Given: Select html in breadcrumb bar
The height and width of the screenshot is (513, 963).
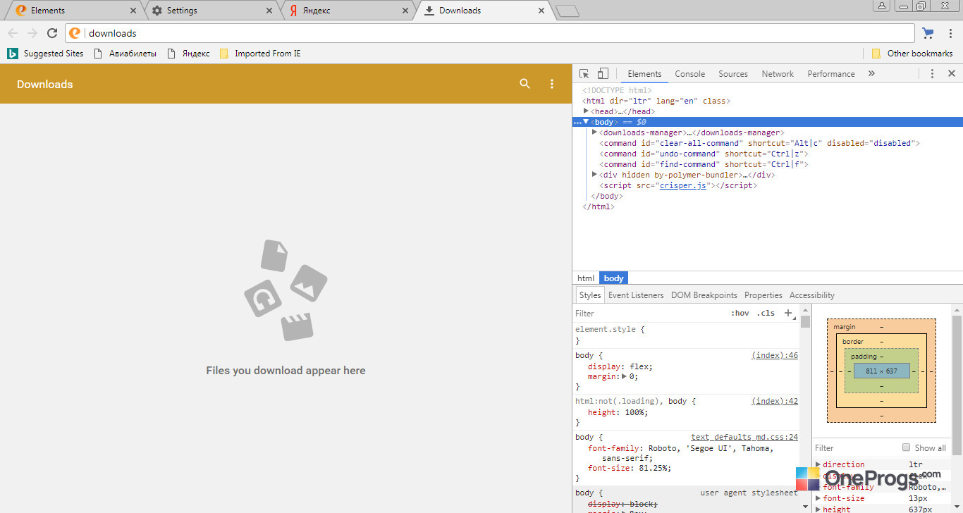Looking at the screenshot, I should [x=586, y=278].
